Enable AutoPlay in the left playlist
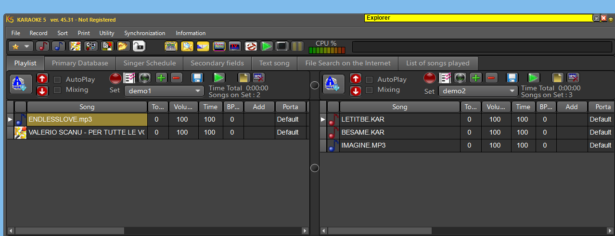 57,80
